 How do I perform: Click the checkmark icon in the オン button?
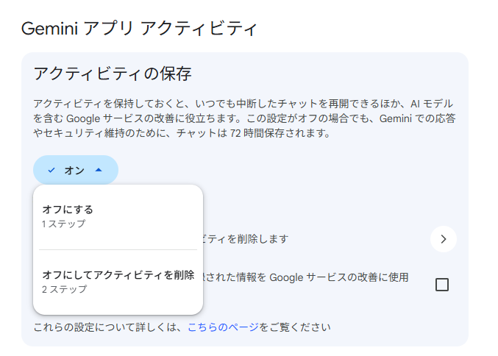[51, 171]
